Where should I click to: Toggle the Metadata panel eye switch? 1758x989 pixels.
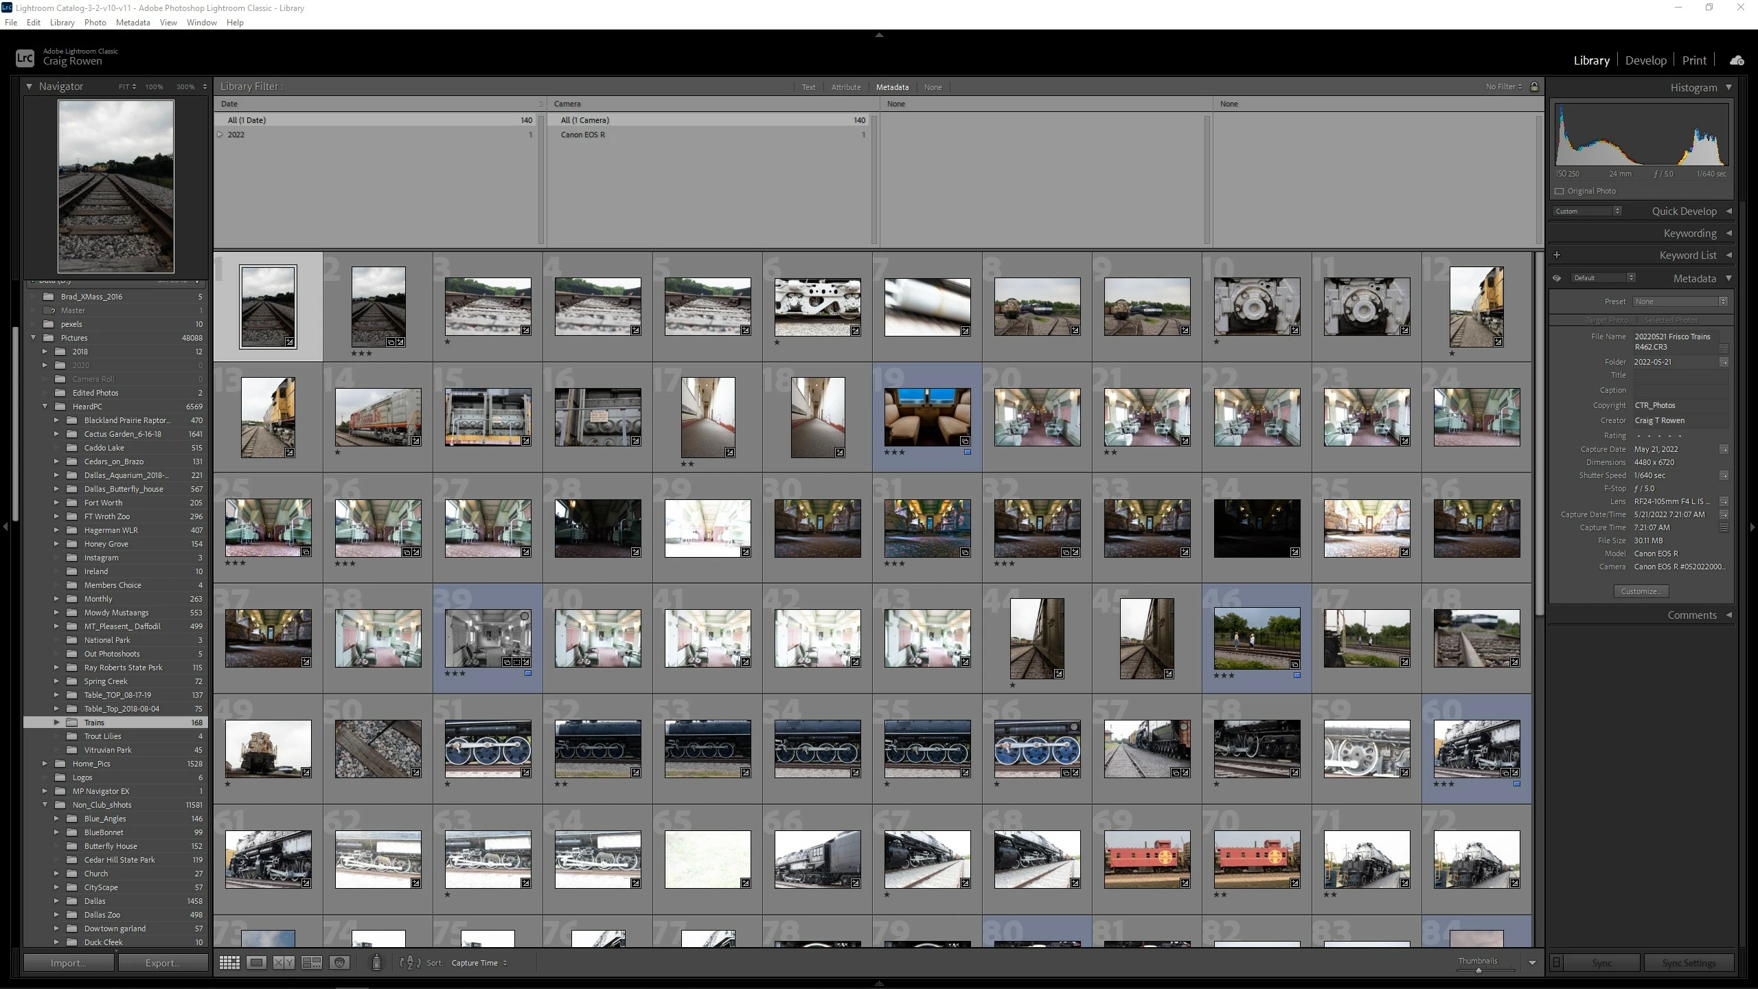[1557, 278]
